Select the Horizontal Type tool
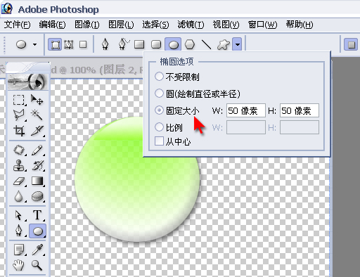The image size is (360, 277). click(37, 215)
